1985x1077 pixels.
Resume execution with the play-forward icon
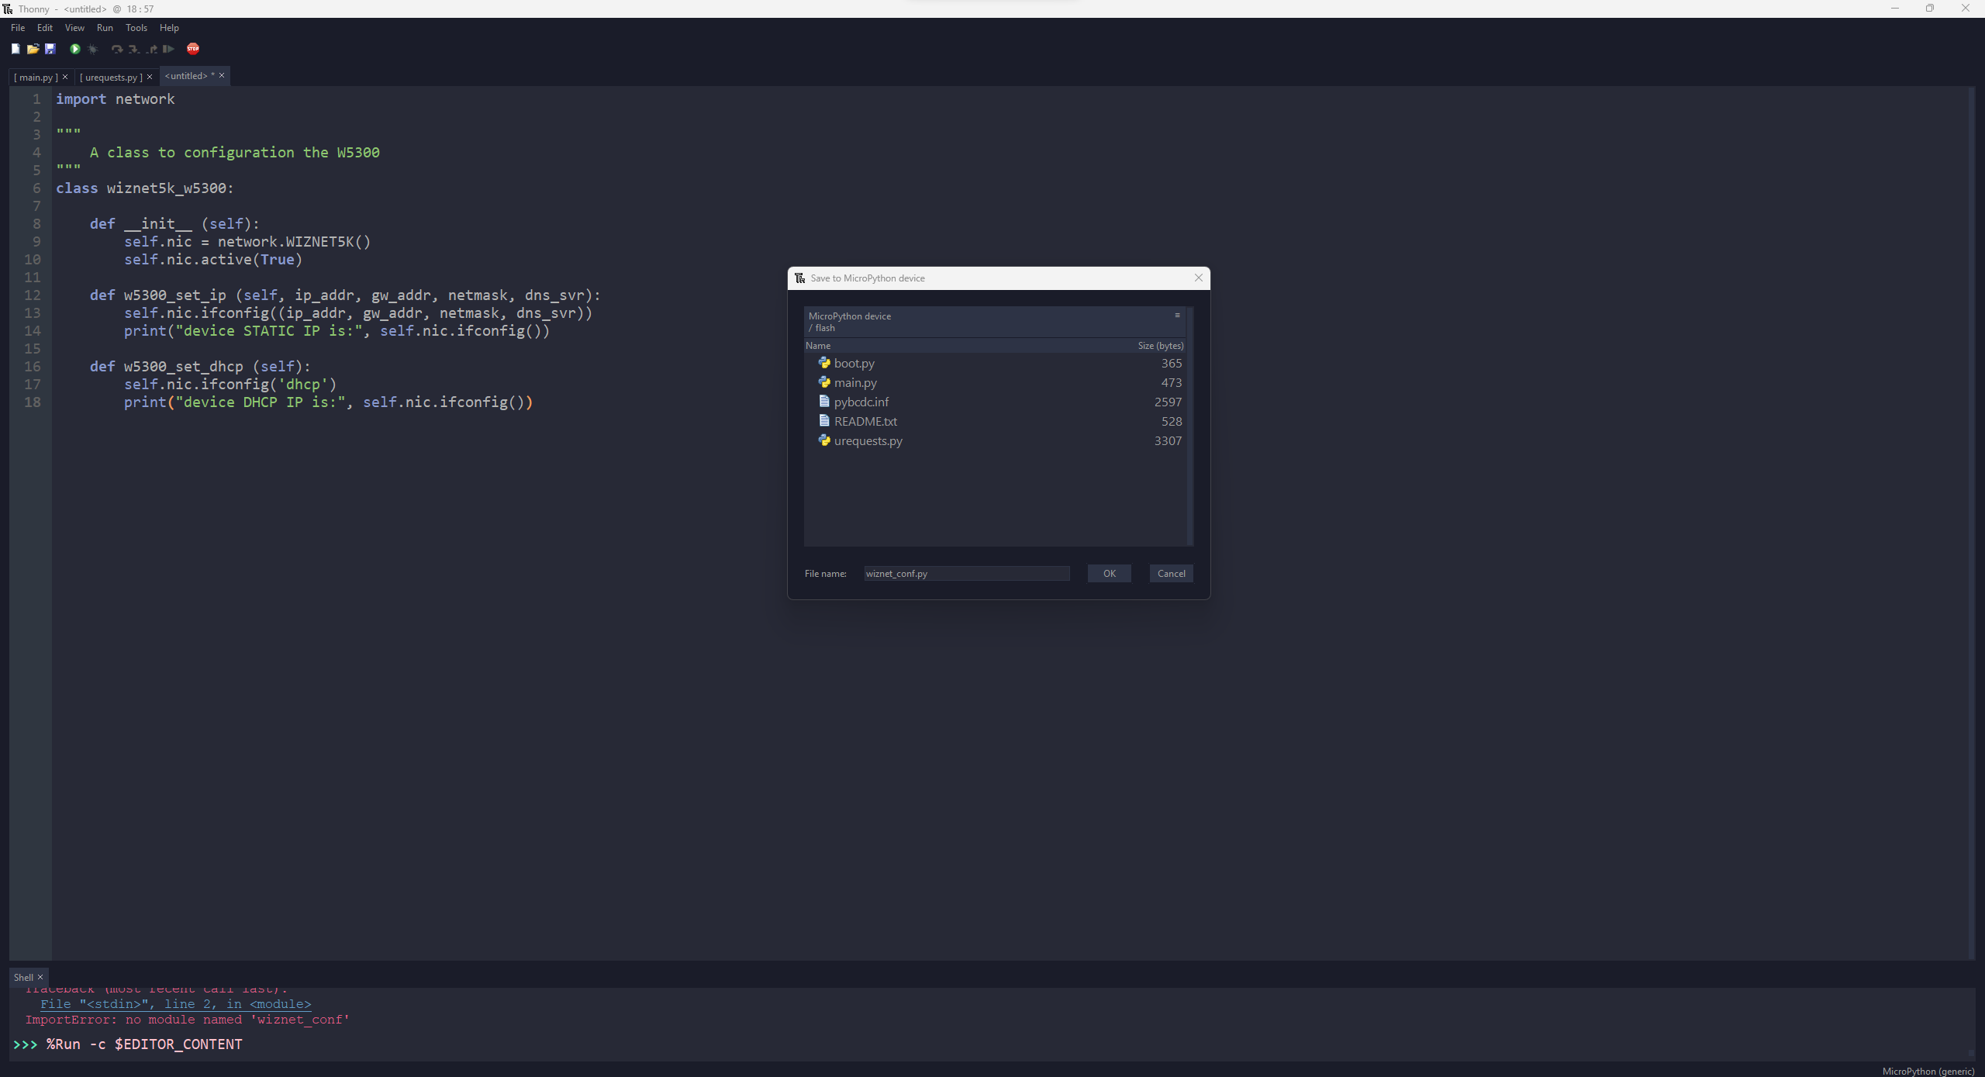click(168, 49)
